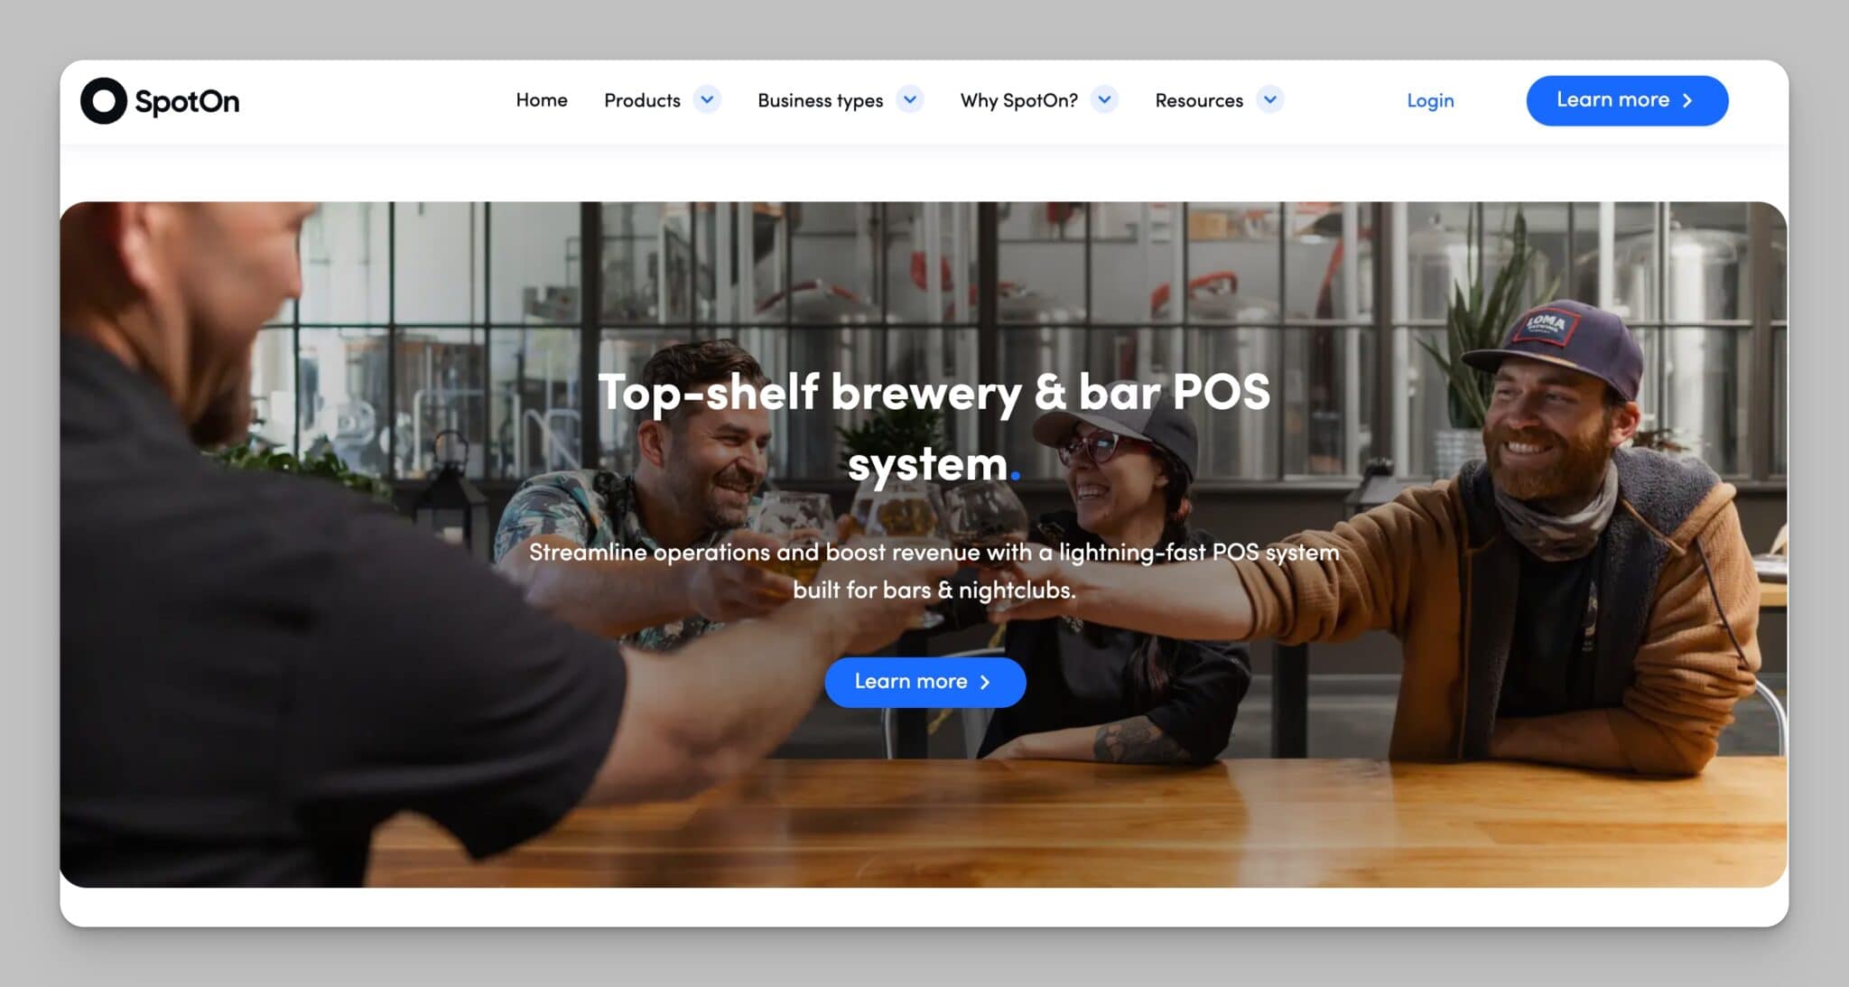Click the hero subtext about bars and nightclubs

pyautogui.click(x=934, y=571)
